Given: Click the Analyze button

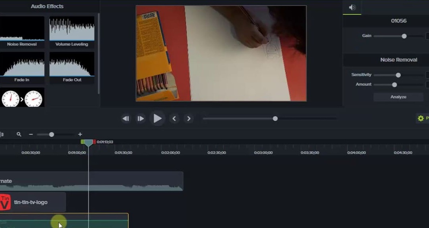Looking at the screenshot, I should click(398, 97).
